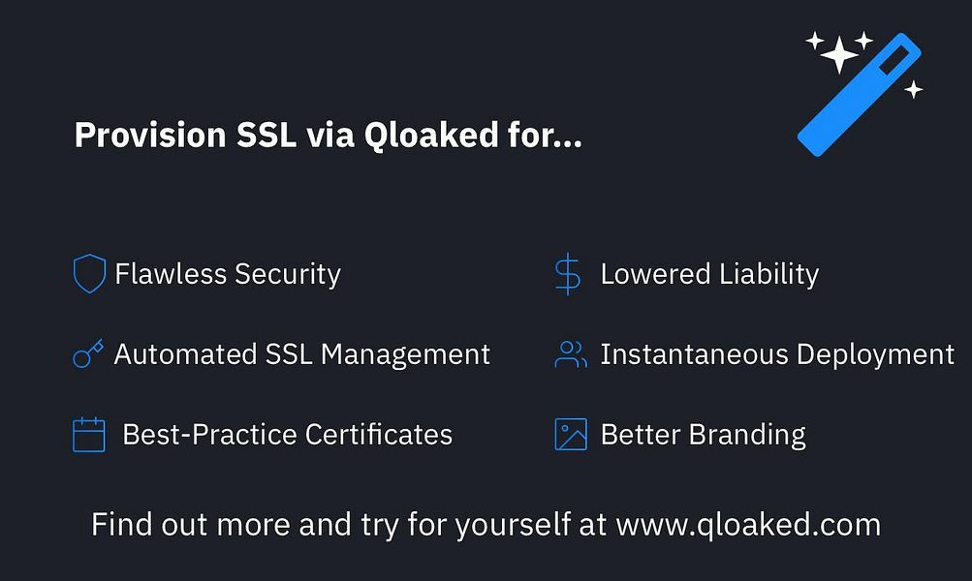Image resolution: width=972 pixels, height=581 pixels.
Task: Click the users icon beside Instantaneous Deployment
Action: point(570,354)
